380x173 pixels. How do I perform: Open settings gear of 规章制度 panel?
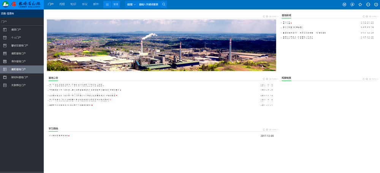point(367,79)
